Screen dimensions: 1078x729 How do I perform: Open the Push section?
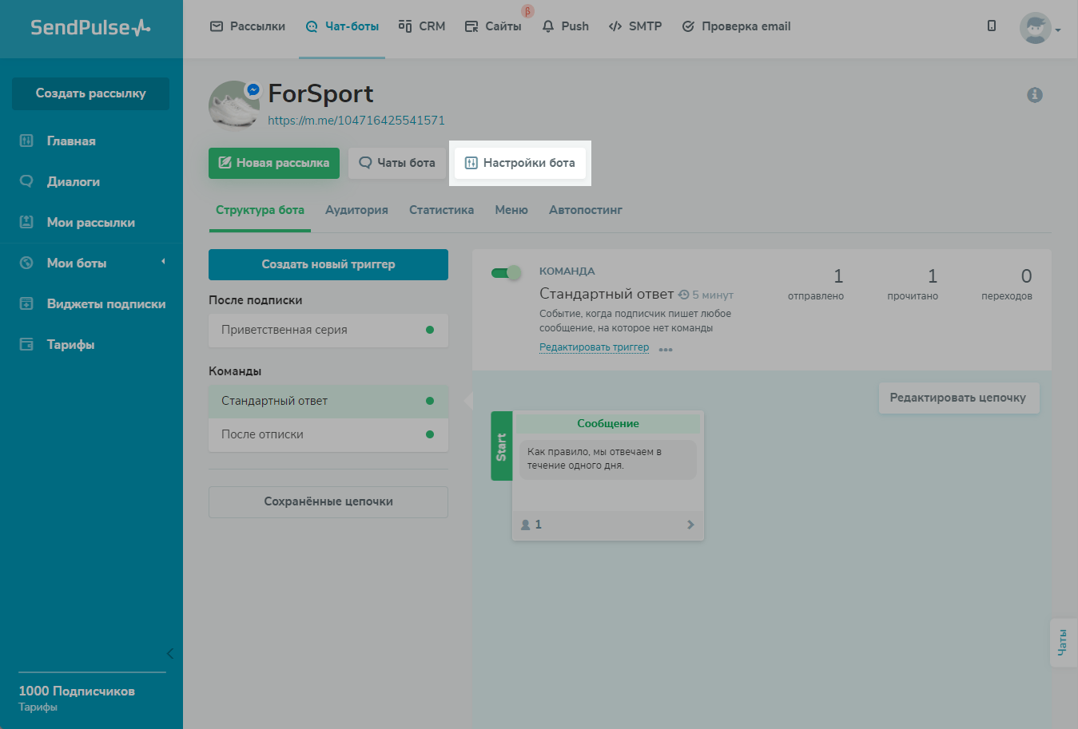click(565, 26)
